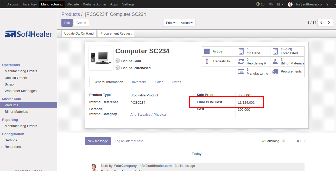Click the Traceability arrows icon
Image resolution: width=336 pixels, height=171 pixels.
click(207, 61)
